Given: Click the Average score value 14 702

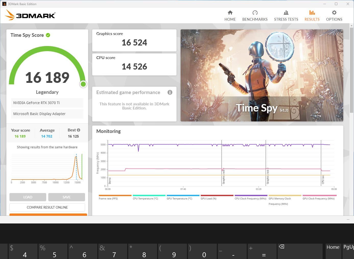Looking at the screenshot, I should [x=47, y=136].
